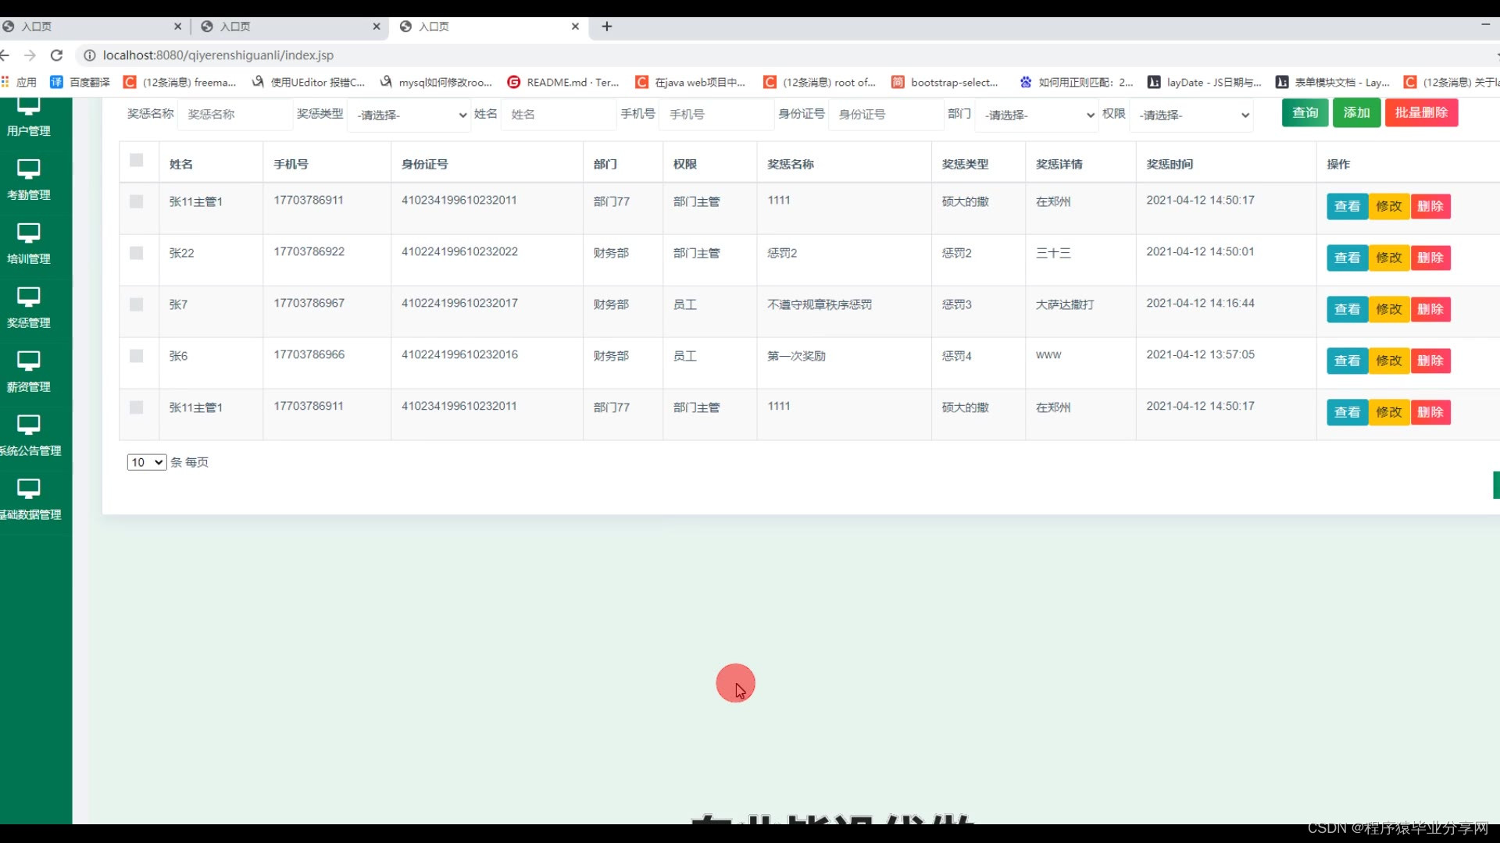Open the rows-per-page dropdown showing 10
The image size is (1500, 843).
(x=147, y=462)
